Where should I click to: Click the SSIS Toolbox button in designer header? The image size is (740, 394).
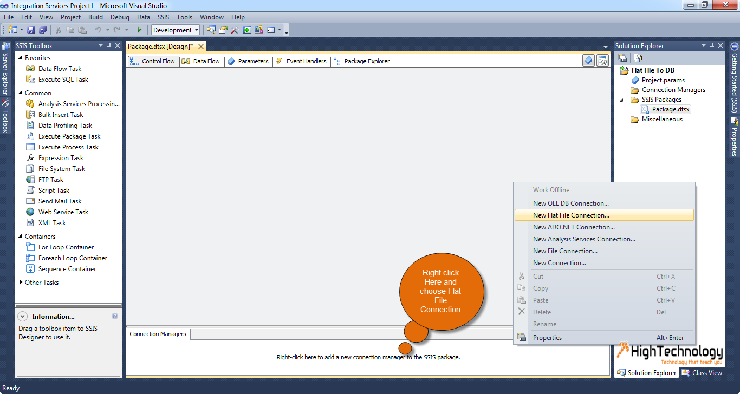[602, 61]
